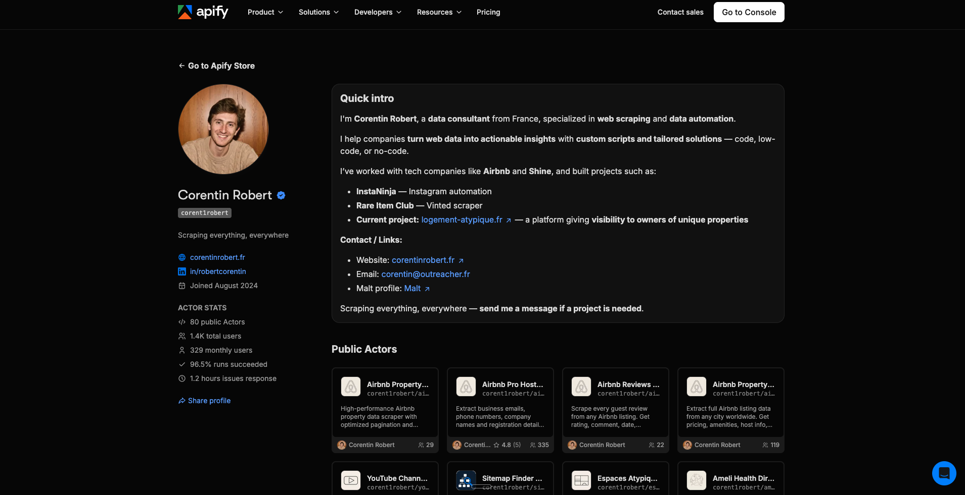
Task: Click the Sitemap Finder actor icon
Action: [466, 481]
